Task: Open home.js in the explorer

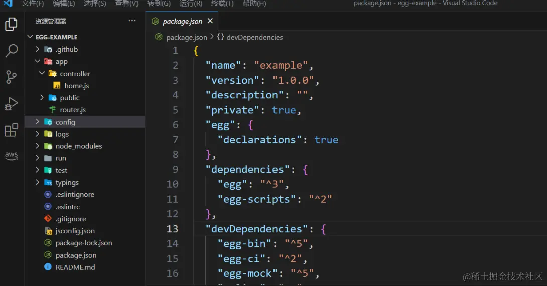Action: (76, 86)
